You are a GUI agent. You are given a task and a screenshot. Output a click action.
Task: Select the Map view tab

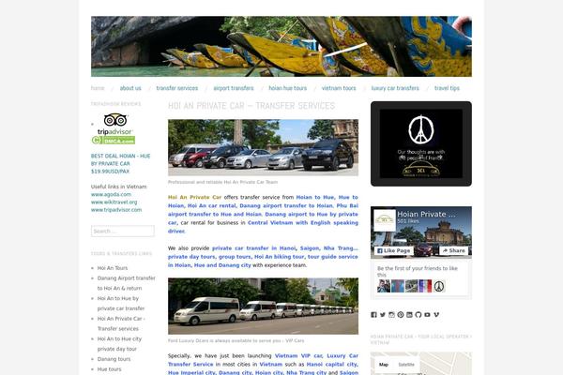coord(384,365)
